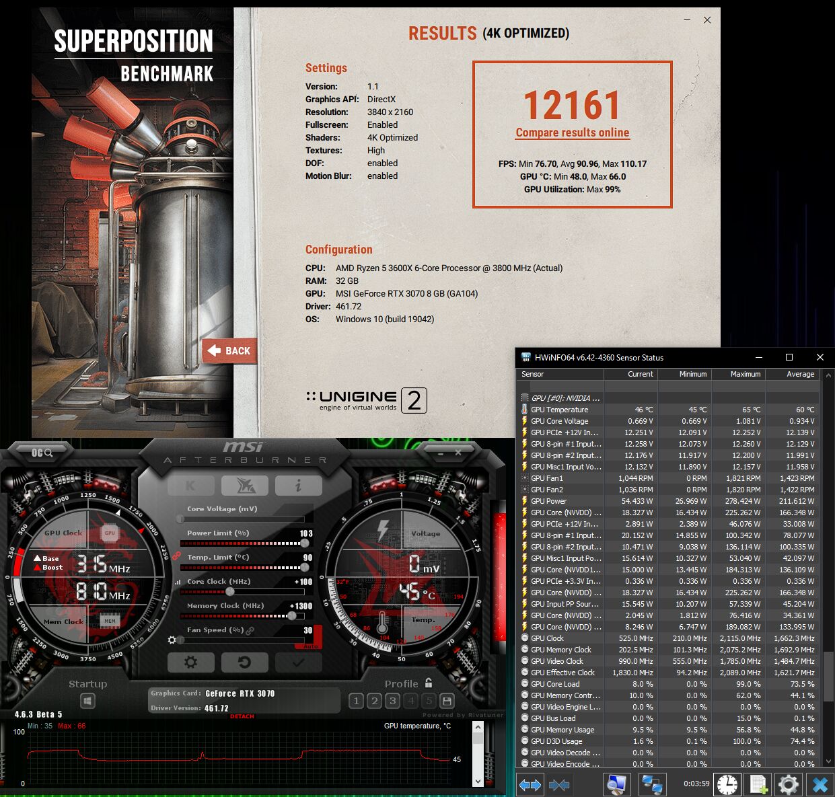Click the Minimum column header in HWiNFO
835x797 pixels.
[684, 374]
